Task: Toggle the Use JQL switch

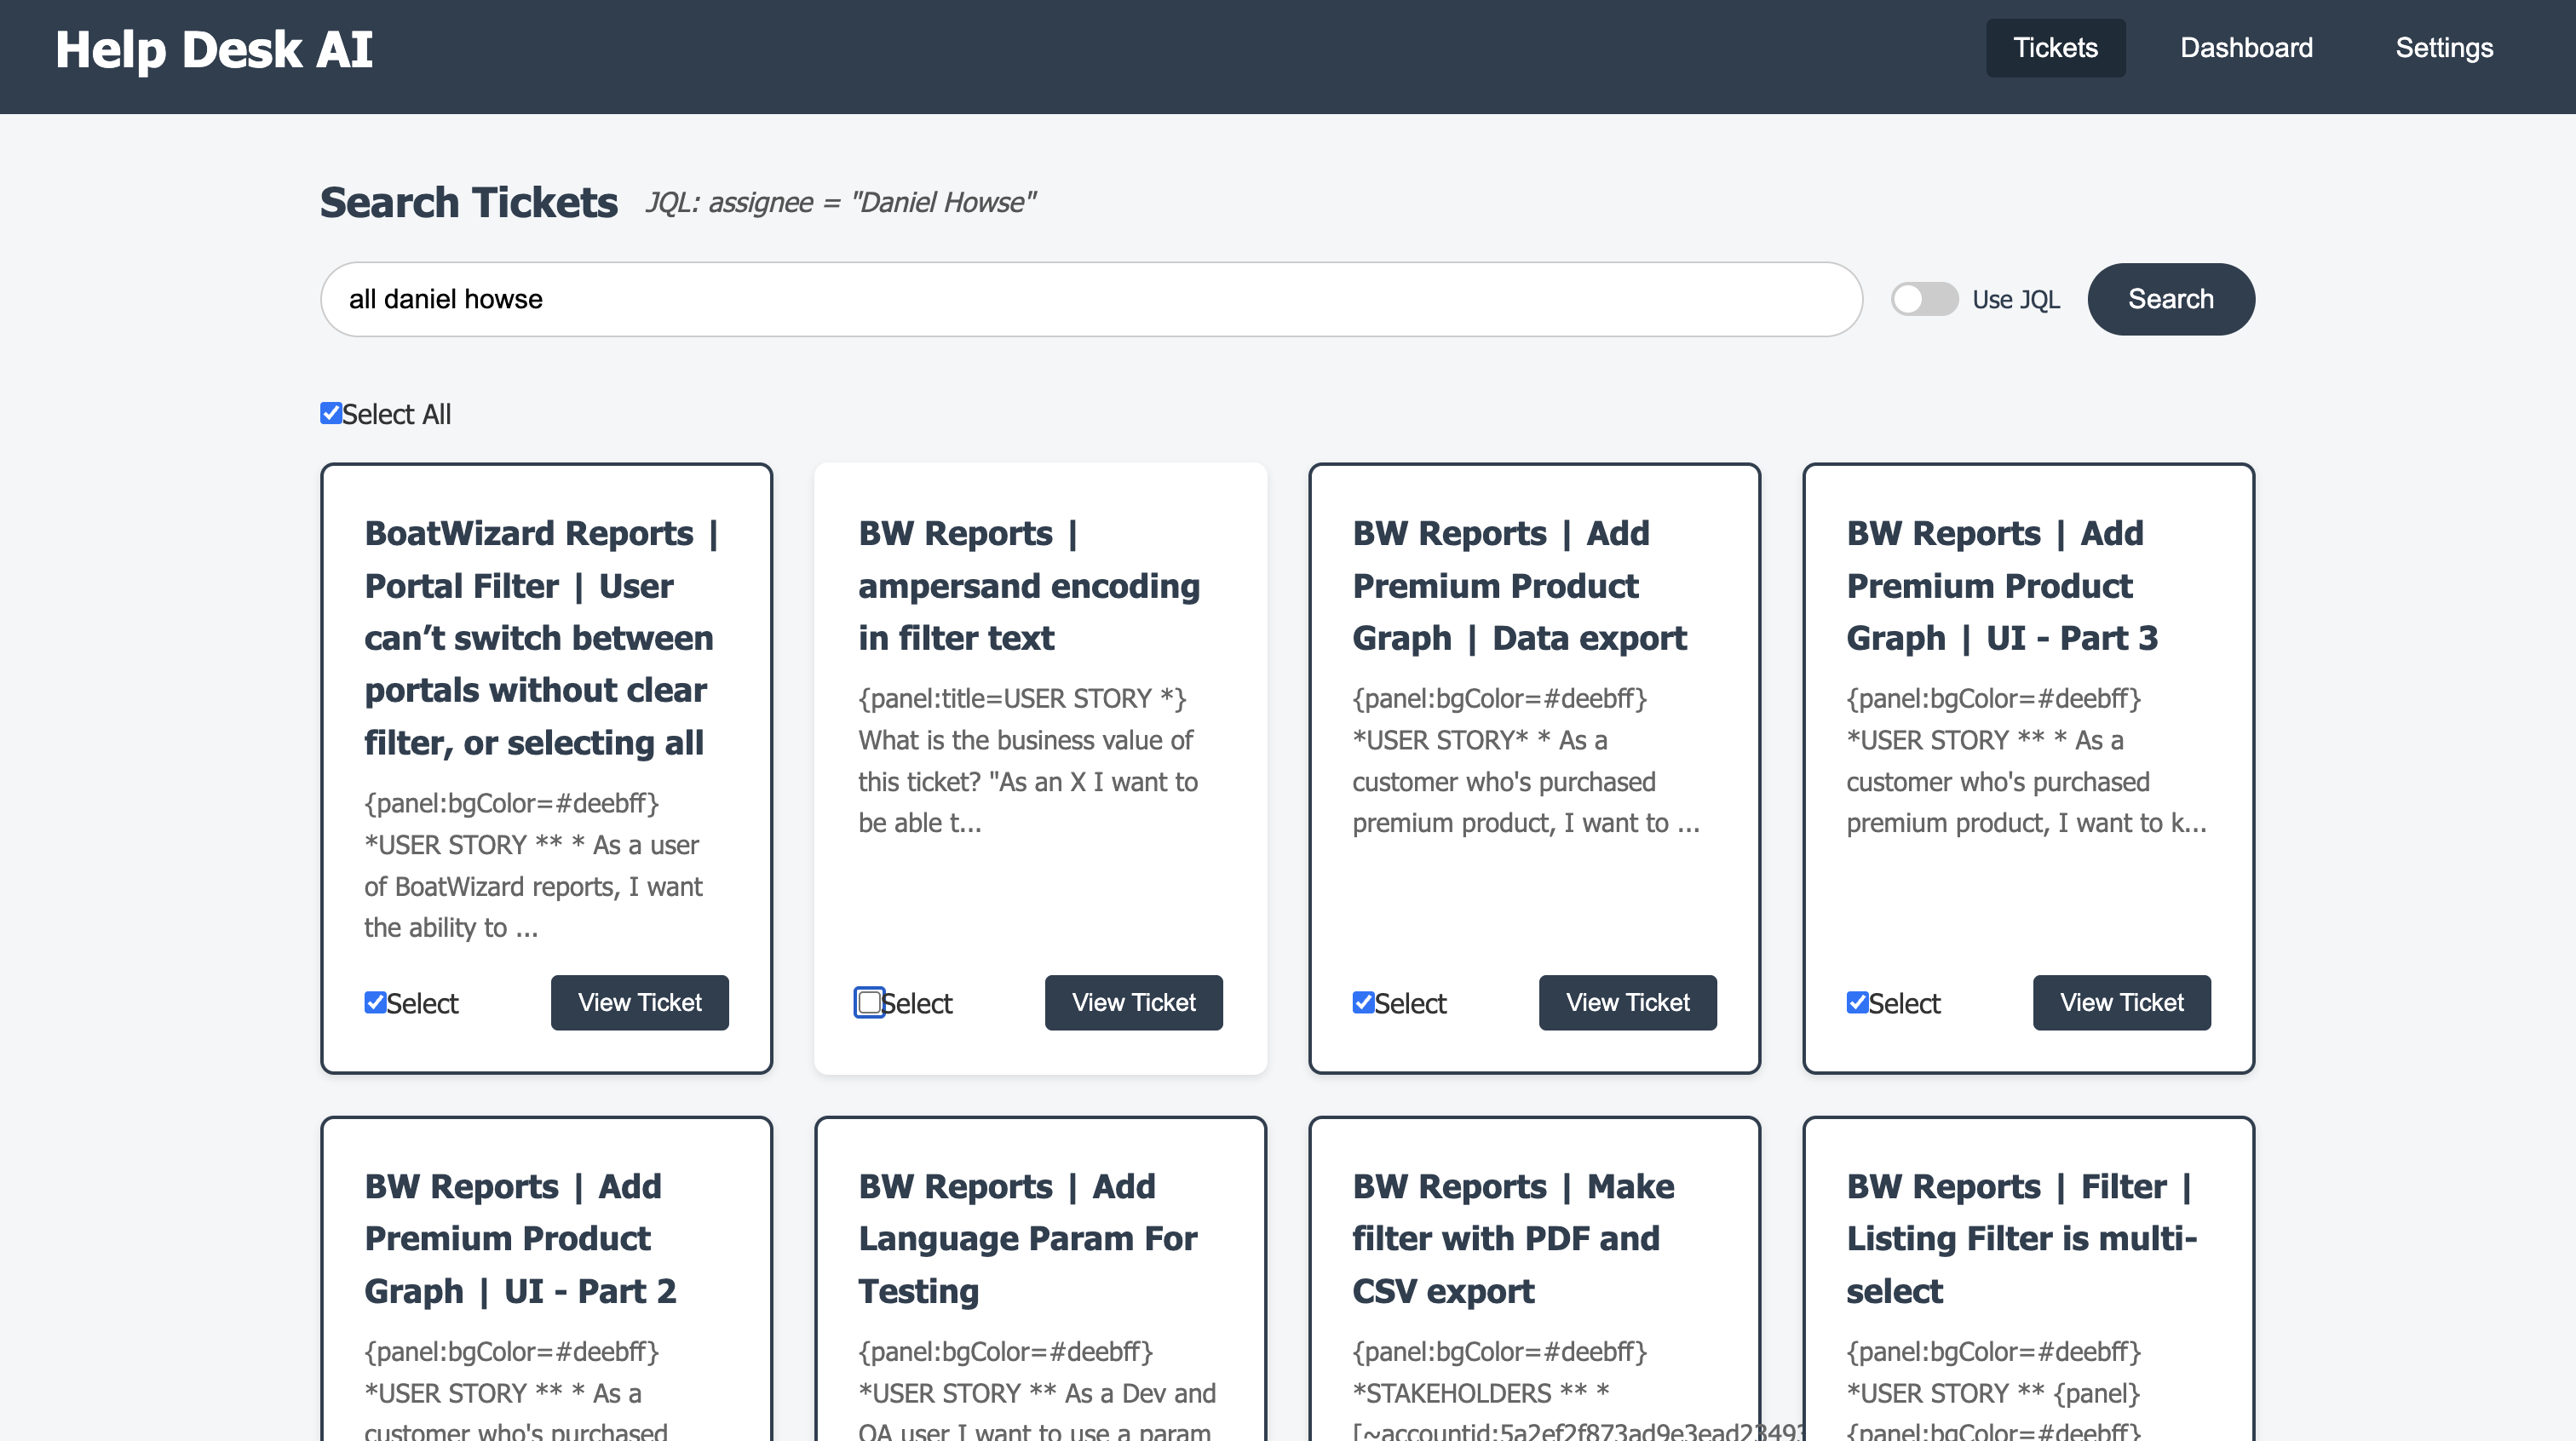Action: [1923, 299]
